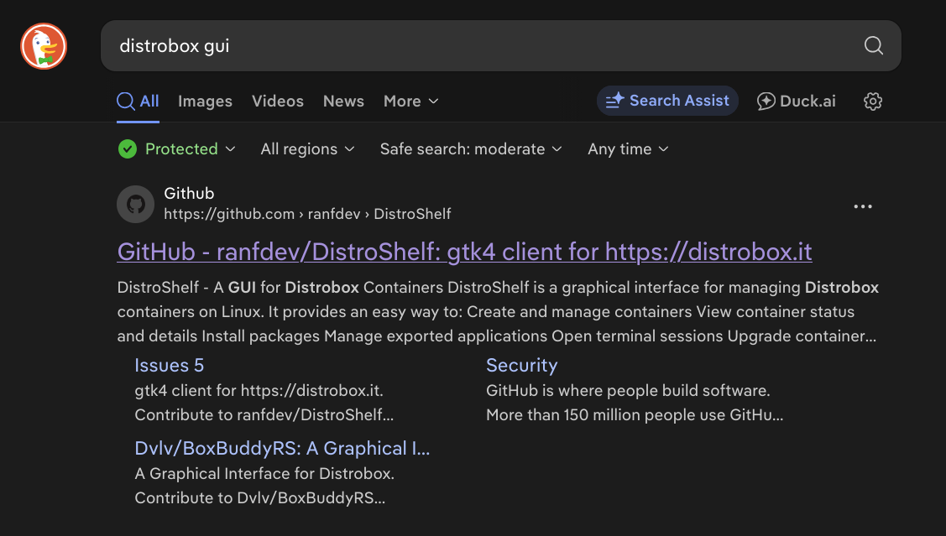
Task: Click the magnifying glass search icon
Action: pos(874,45)
